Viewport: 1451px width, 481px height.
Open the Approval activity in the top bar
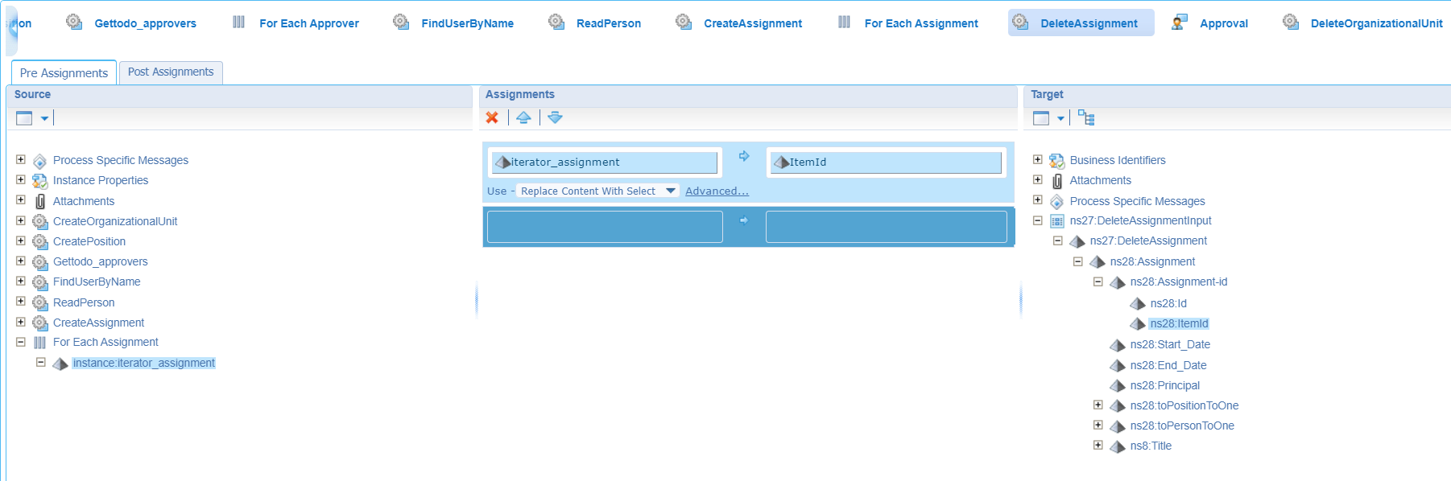(1223, 23)
